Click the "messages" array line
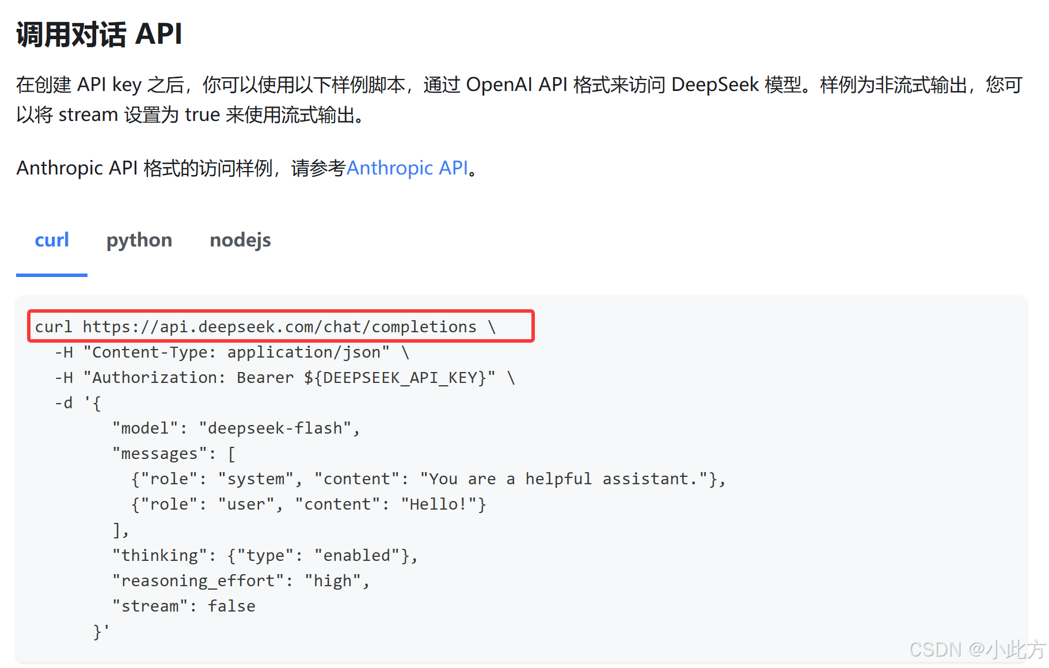 (x=174, y=453)
